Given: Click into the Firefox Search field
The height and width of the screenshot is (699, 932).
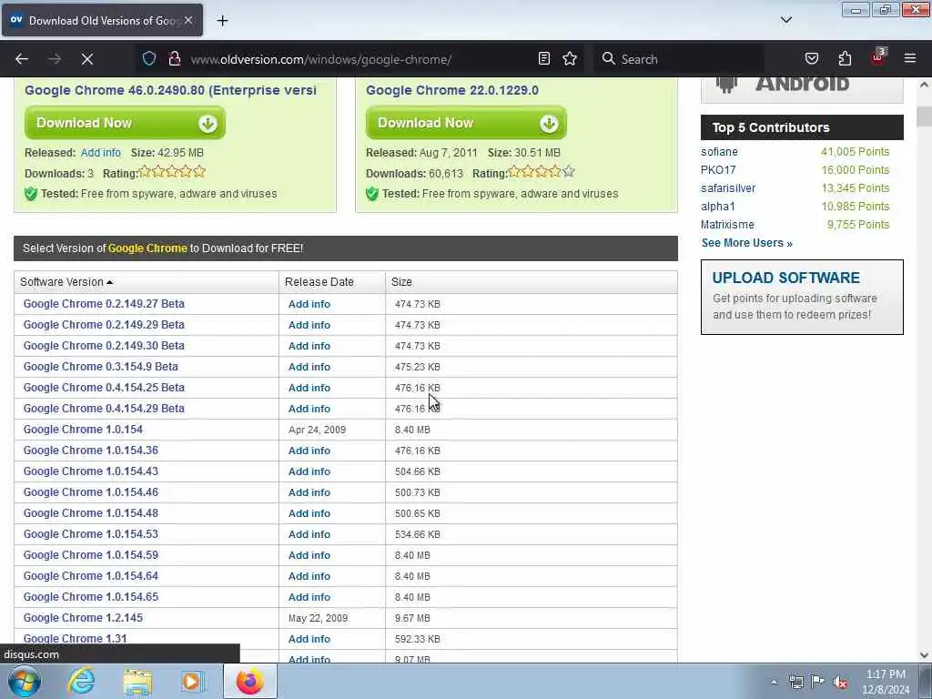Looking at the screenshot, I should (x=677, y=59).
